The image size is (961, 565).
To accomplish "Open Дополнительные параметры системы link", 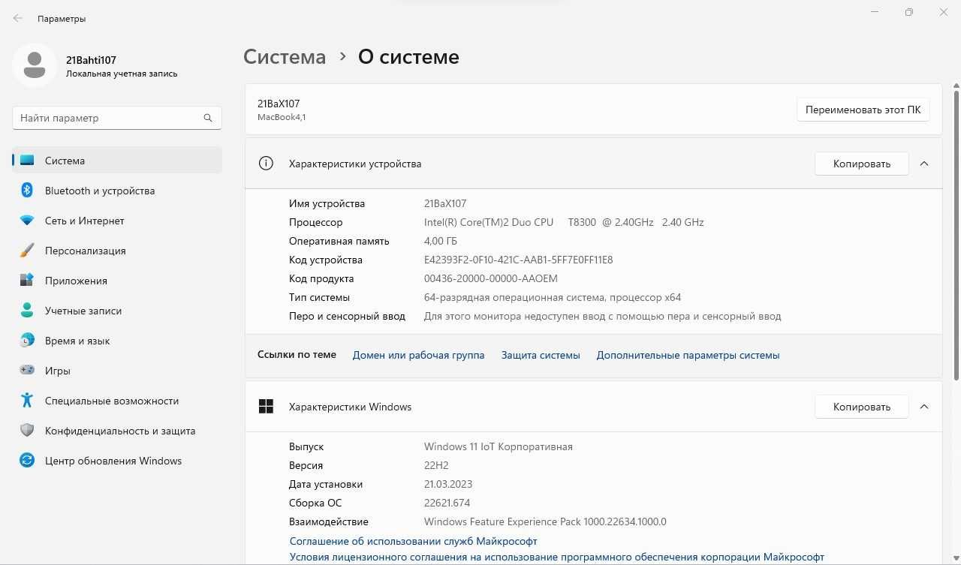I will [688, 355].
